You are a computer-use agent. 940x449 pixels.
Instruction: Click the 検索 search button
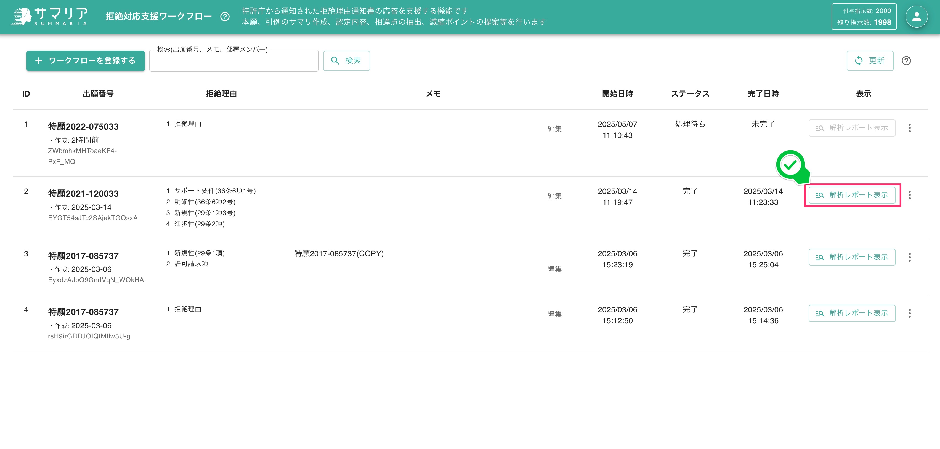346,61
